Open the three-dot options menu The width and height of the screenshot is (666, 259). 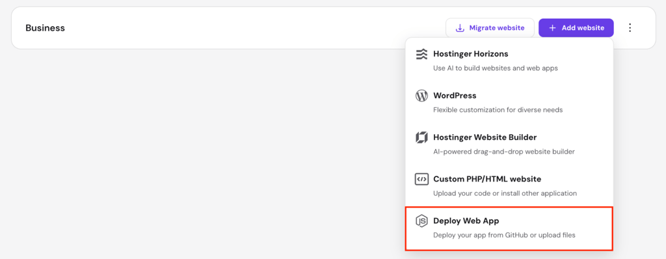click(x=630, y=28)
